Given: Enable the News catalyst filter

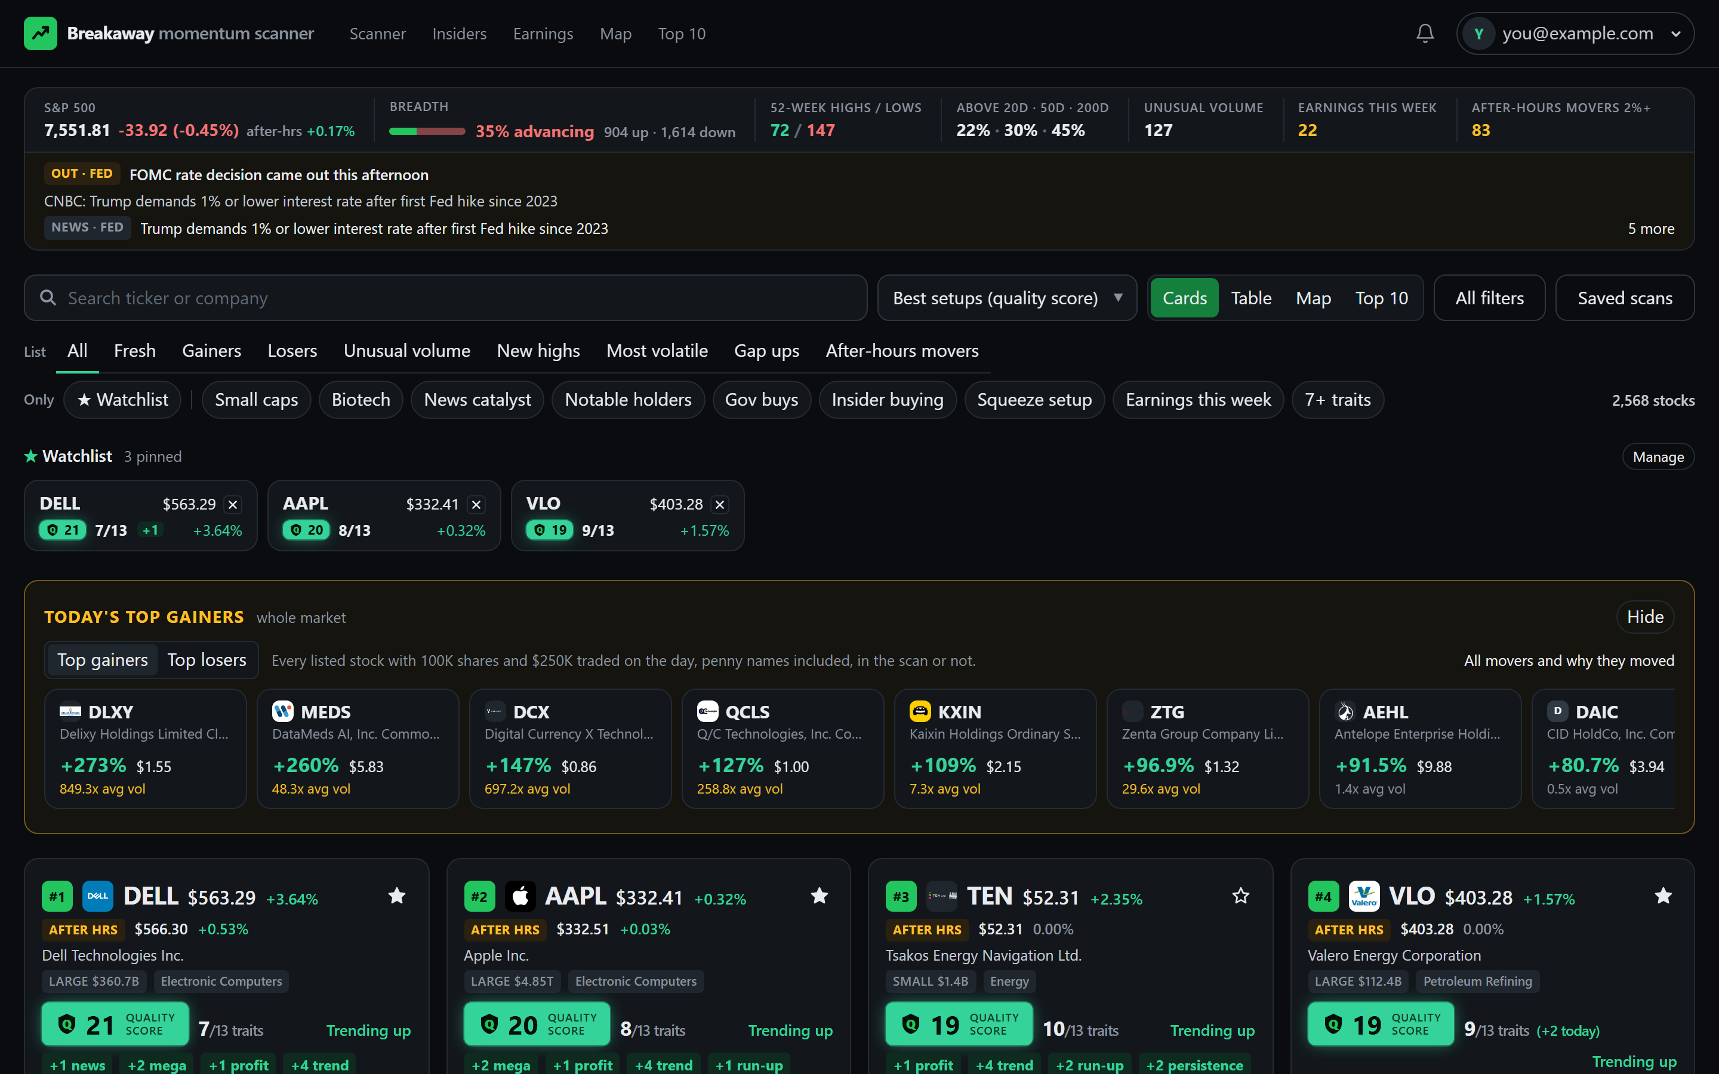Looking at the screenshot, I should coord(478,400).
